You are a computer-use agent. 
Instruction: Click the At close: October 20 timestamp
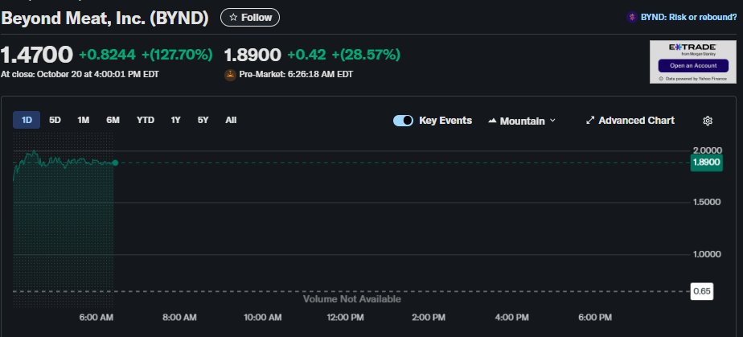(x=80, y=75)
